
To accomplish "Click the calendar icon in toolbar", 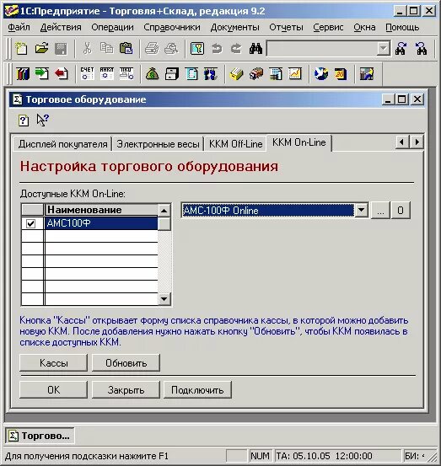I will coord(341,73).
